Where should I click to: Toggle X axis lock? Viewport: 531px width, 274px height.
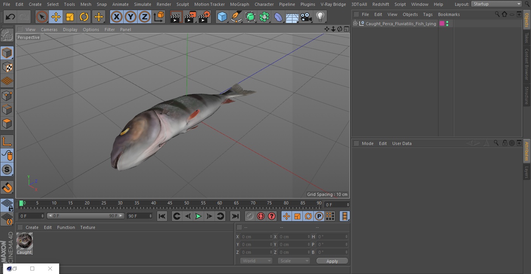(x=117, y=17)
